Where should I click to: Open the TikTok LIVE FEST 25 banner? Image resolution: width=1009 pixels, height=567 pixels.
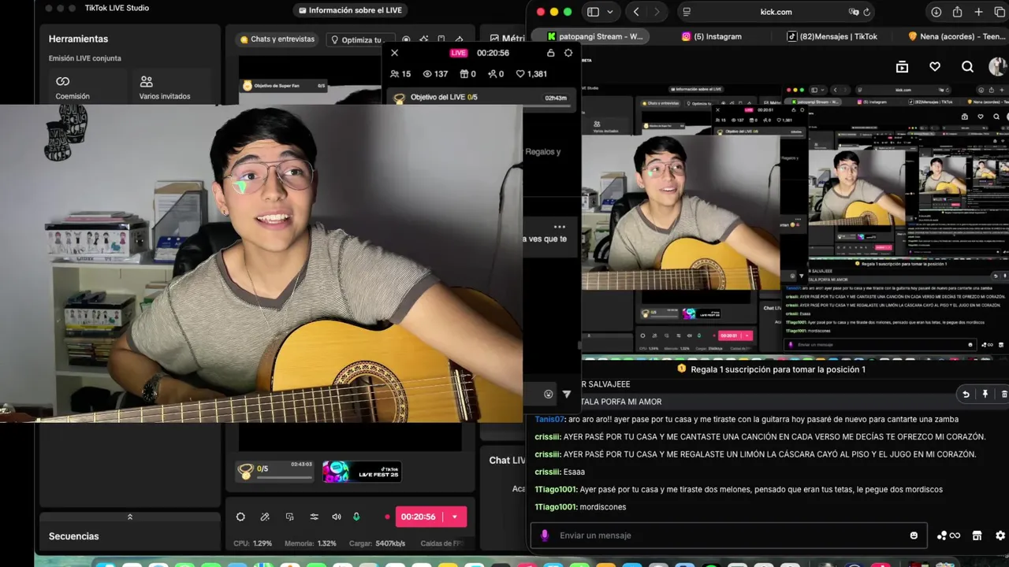362,472
